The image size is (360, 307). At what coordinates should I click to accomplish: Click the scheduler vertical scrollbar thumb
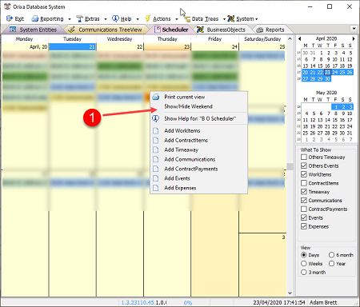[x=290, y=167]
